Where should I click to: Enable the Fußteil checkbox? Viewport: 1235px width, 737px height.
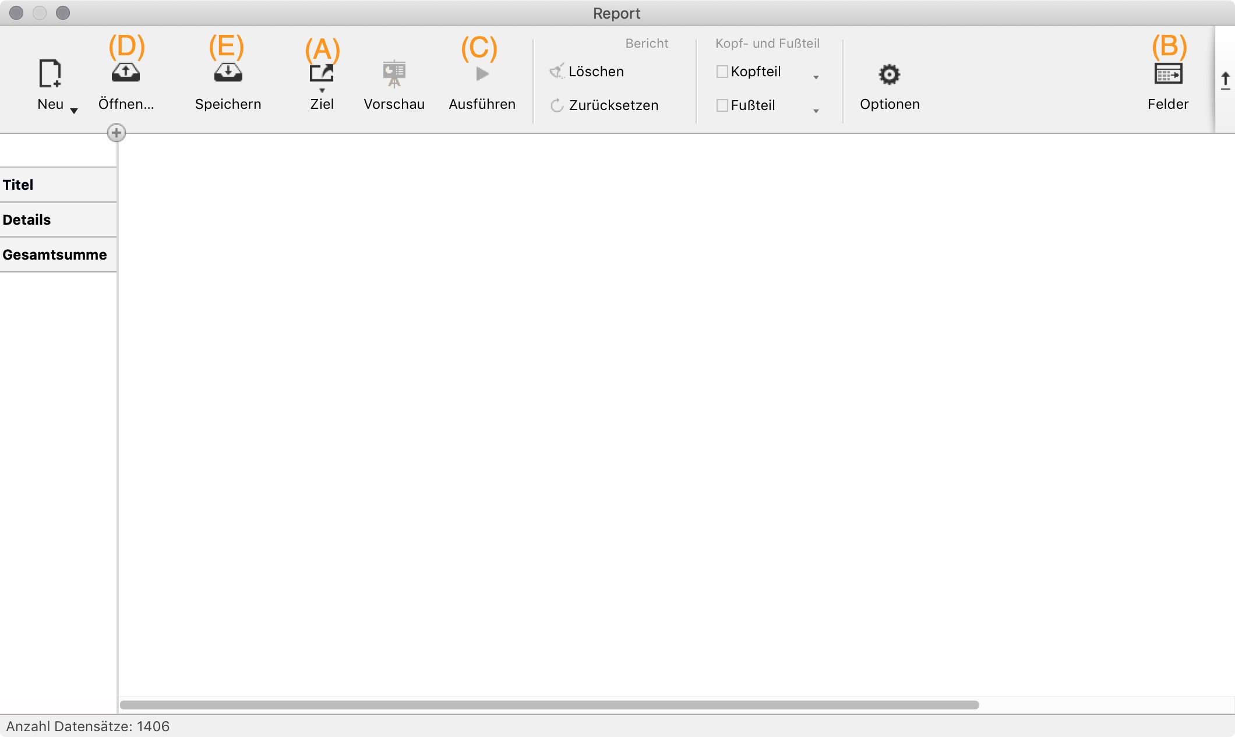click(722, 105)
